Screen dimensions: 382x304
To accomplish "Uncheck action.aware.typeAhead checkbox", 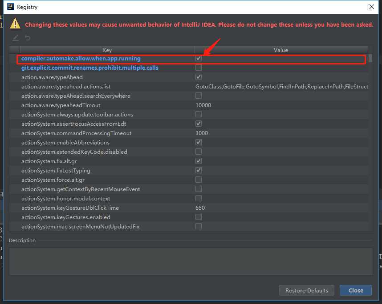I will point(199,77).
